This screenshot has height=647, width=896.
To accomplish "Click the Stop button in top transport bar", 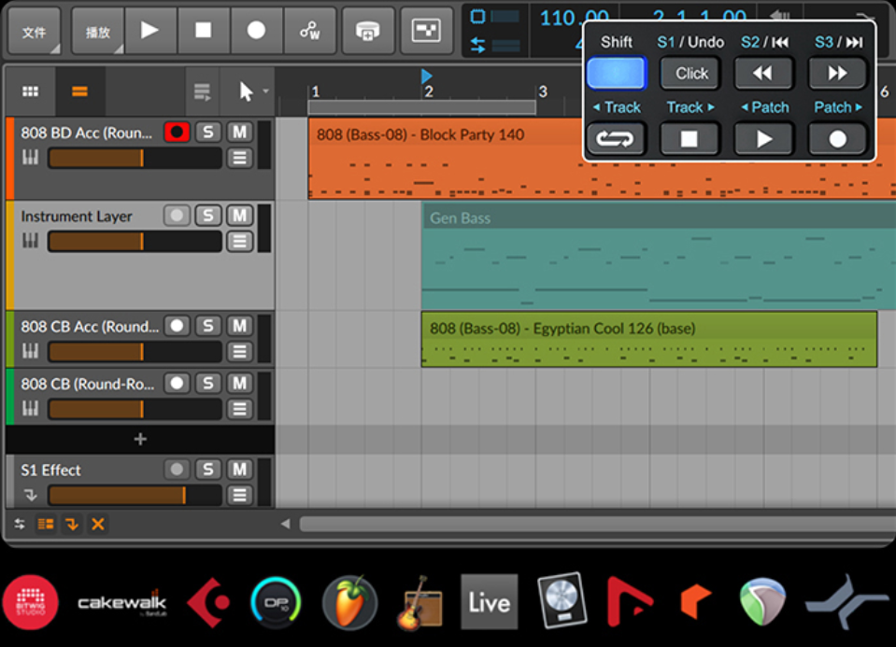I will [x=203, y=31].
